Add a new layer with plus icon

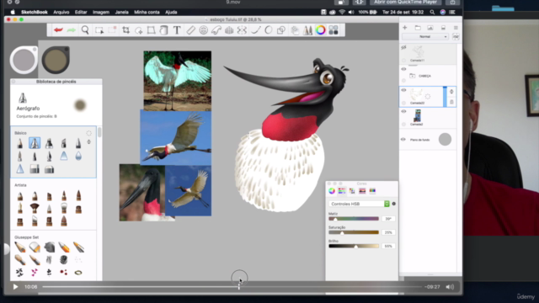point(404,28)
